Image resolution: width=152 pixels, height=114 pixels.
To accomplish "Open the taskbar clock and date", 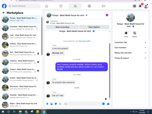I will point(142,112).
